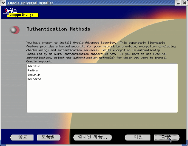The width and height of the screenshot is (188, 146).
Task: Click the 종료 (Exit) button
Action: pyautogui.click(x=22, y=137)
